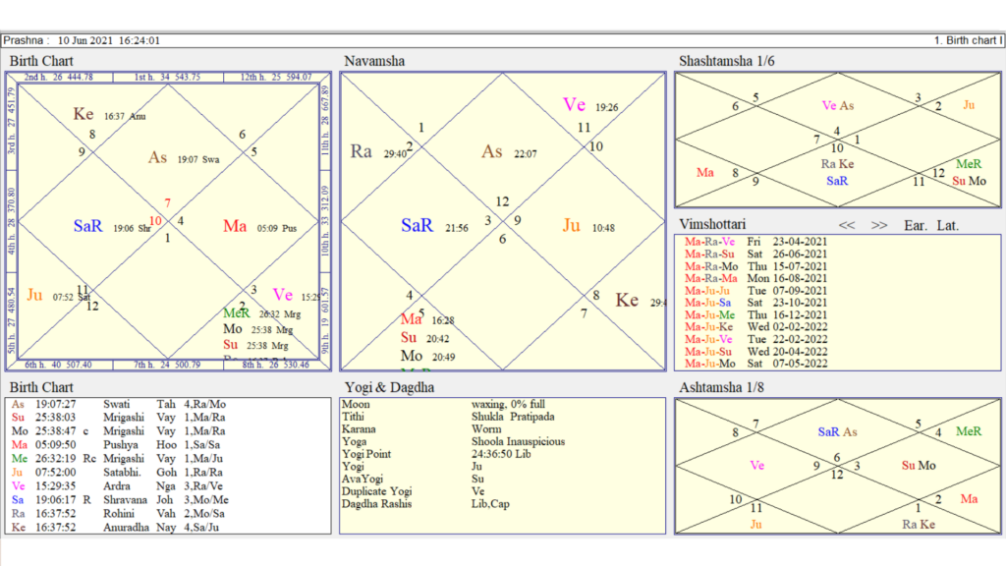Click the '1. Birth chart I' label
This screenshot has width=1006, height=566.
pos(968,40)
